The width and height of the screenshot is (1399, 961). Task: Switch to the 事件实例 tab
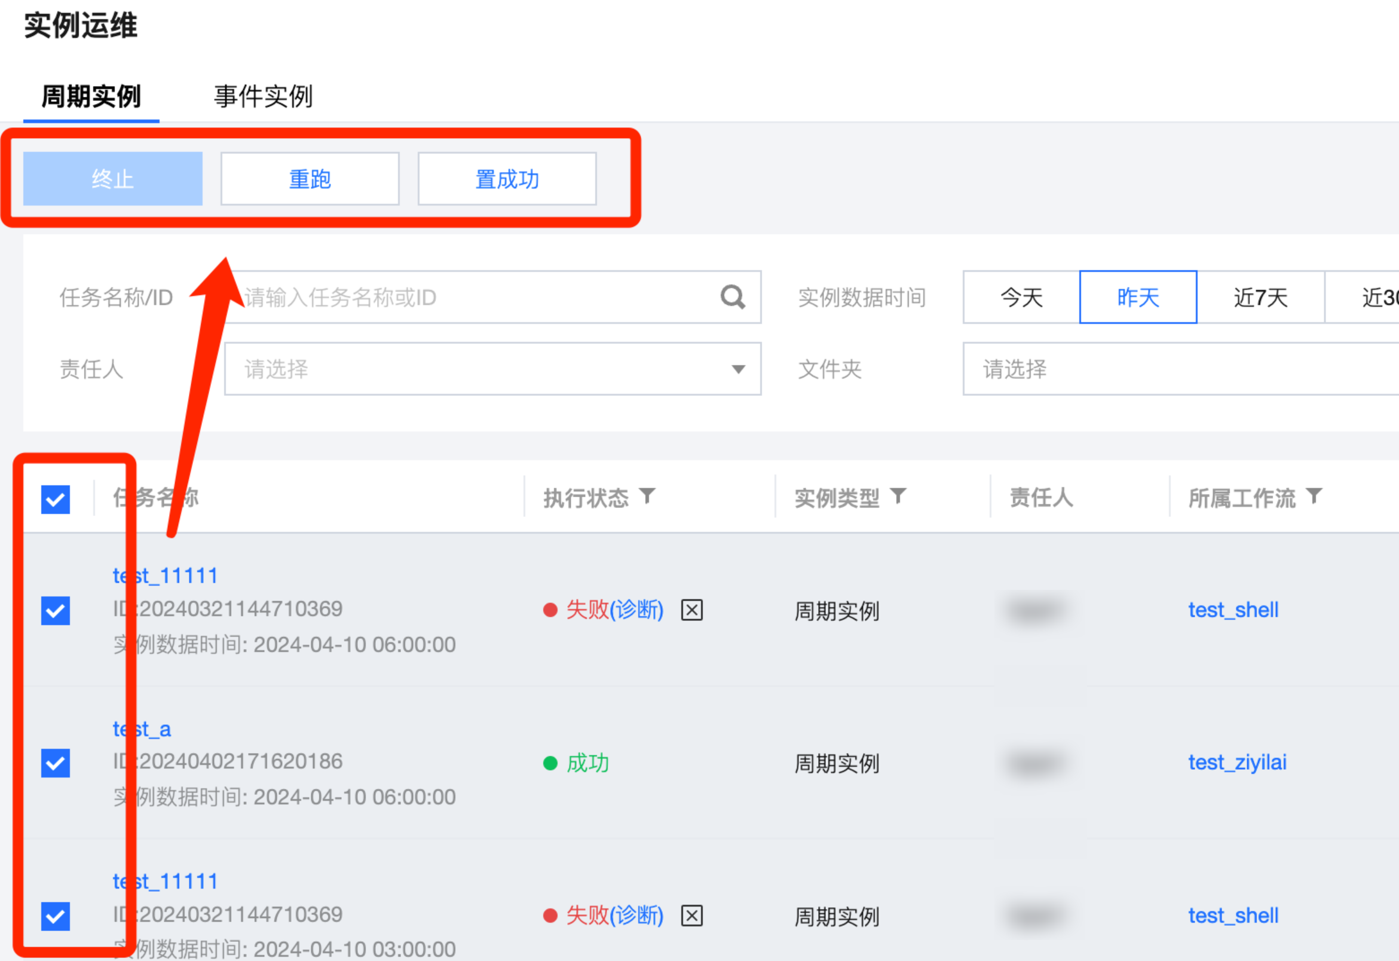(263, 96)
